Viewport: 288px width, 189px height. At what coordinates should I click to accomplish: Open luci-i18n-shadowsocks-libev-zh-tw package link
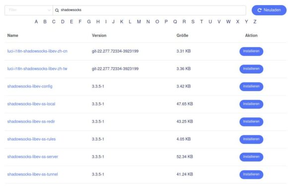click(37, 69)
